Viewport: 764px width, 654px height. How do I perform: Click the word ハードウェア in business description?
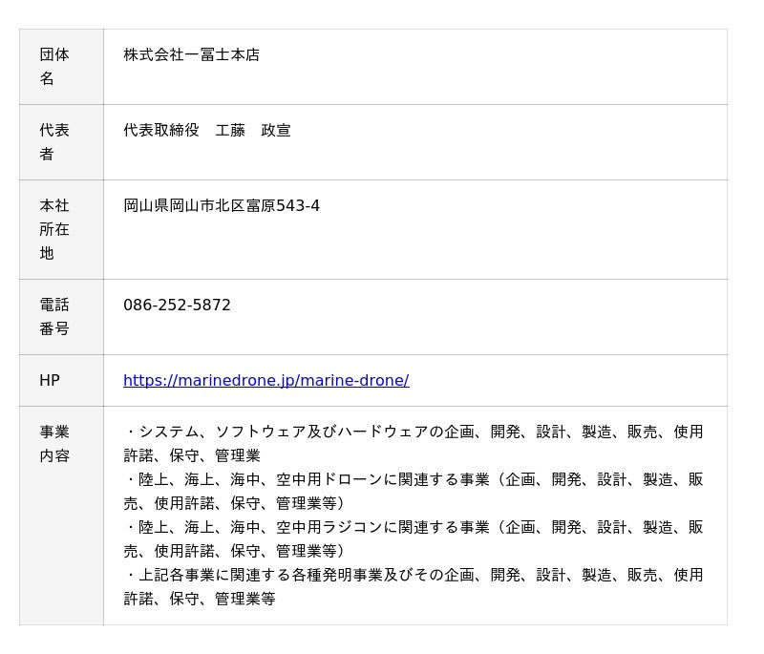(x=383, y=432)
